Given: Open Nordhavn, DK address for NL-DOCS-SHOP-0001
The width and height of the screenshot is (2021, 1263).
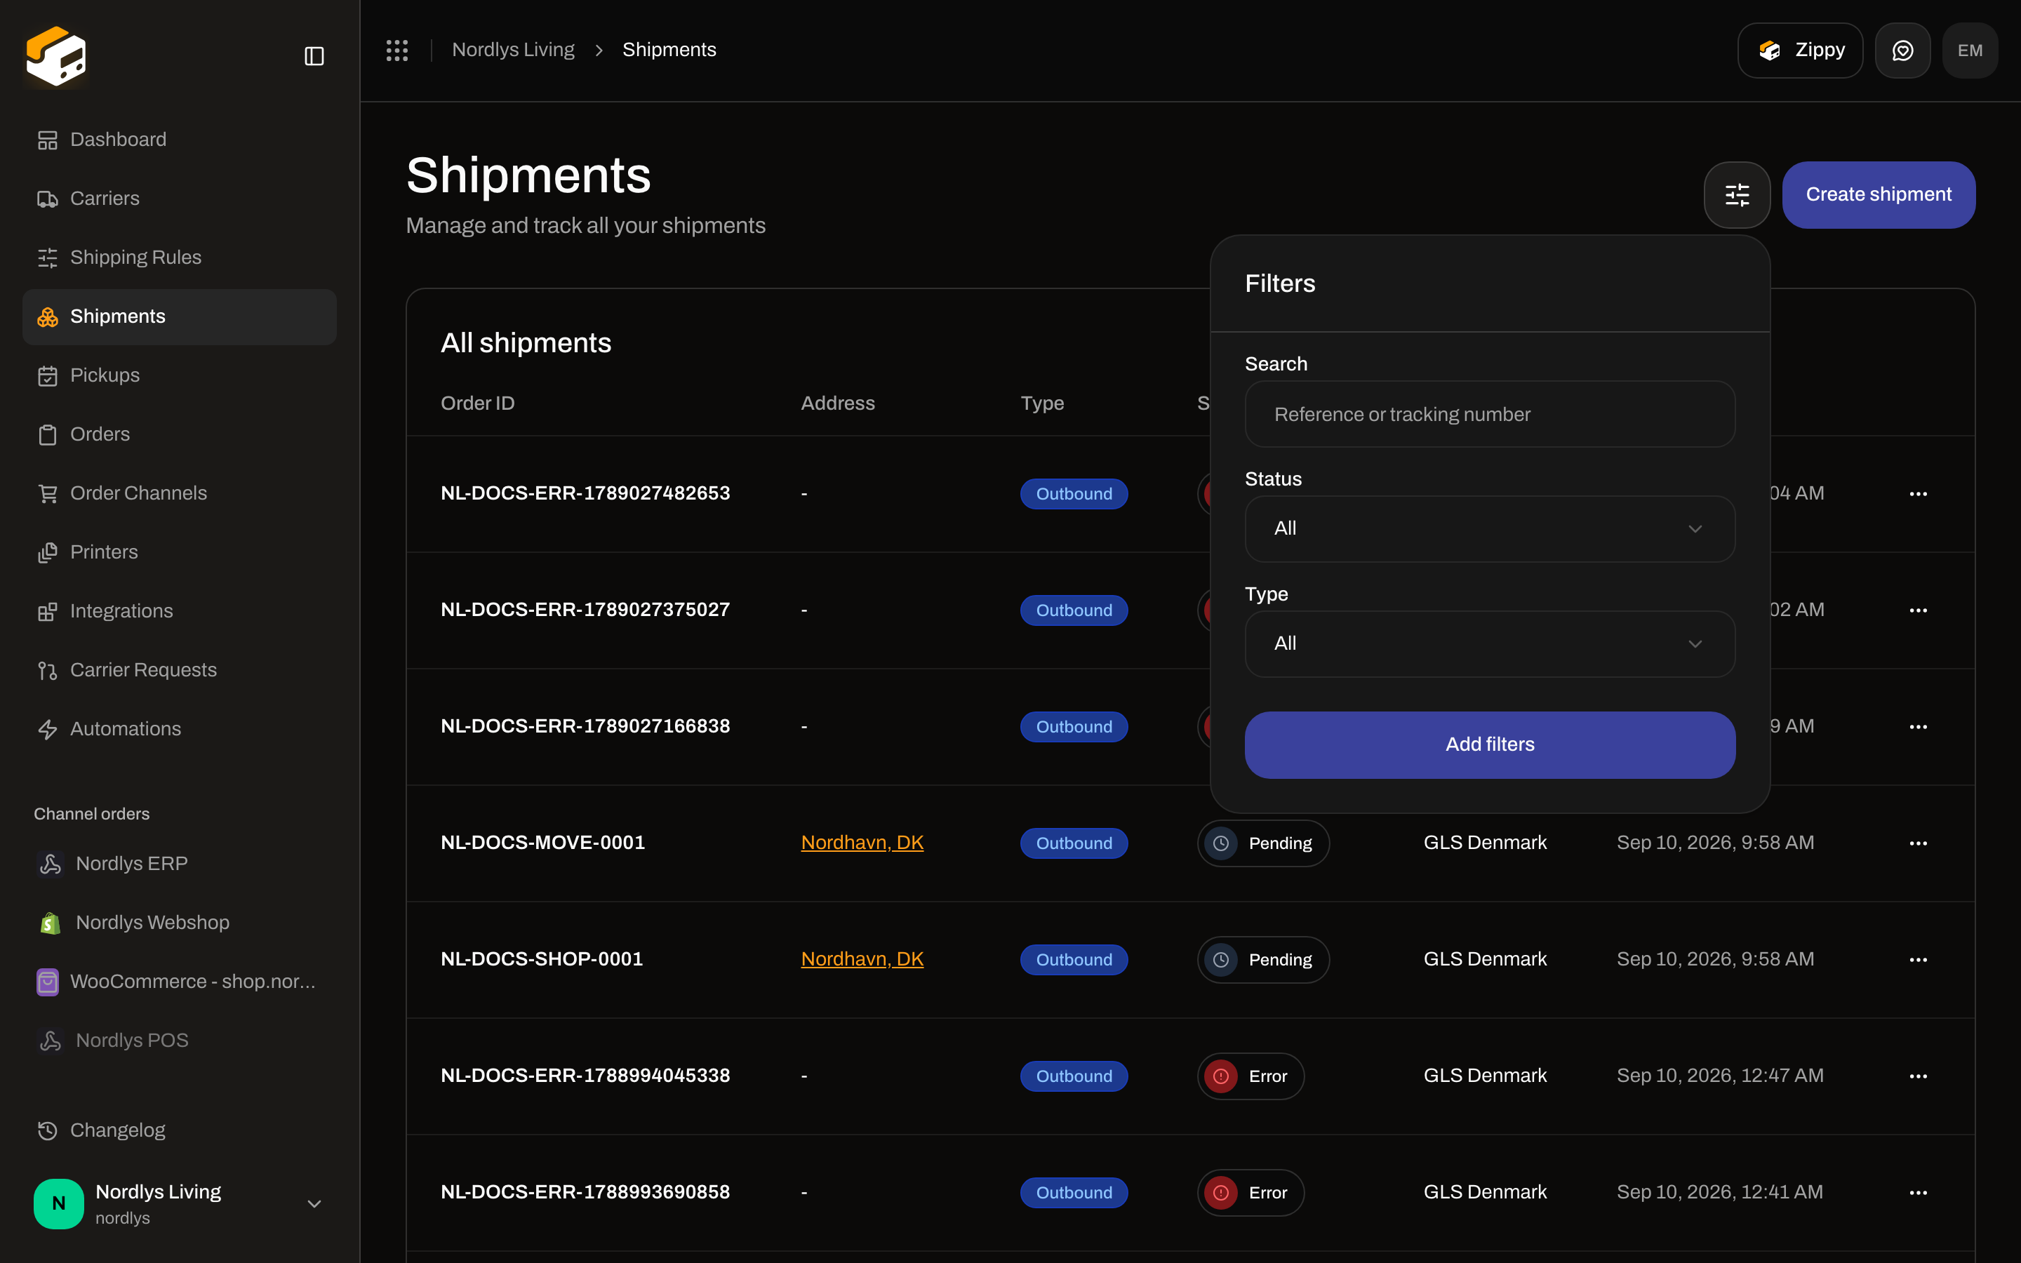Looking at the screenshot, I should tap(862, 959).
